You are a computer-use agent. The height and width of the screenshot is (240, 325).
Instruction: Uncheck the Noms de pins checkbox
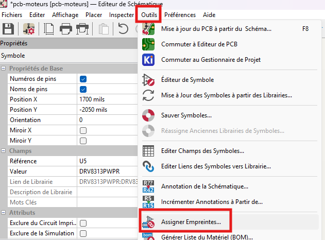click(83, 89)
